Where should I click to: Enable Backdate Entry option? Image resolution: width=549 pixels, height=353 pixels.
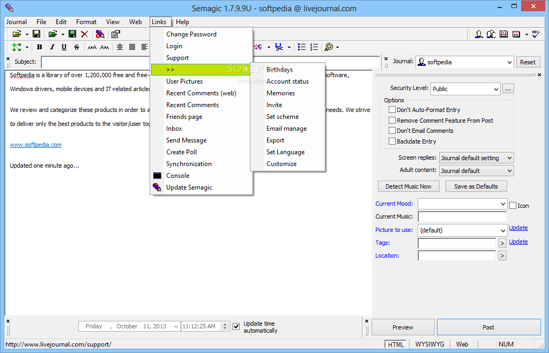[392, 141]
